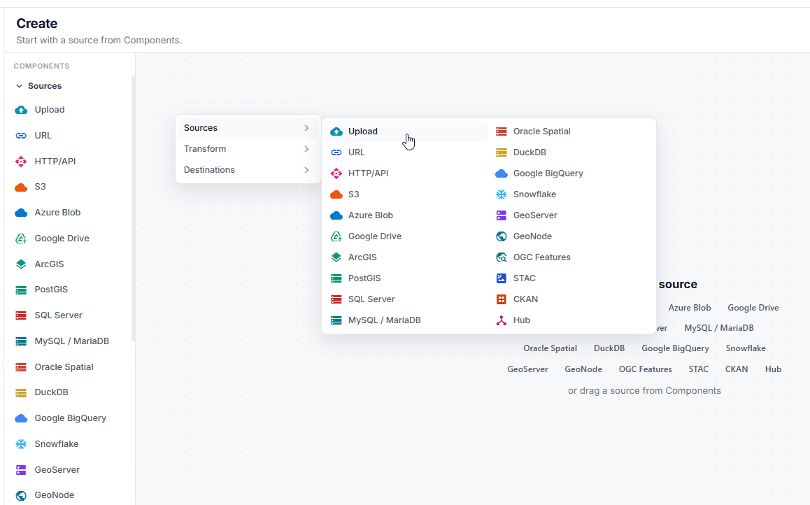Screen dimensions: 810x505
Task: Click the Upload cloud icon in sidebar
Action: tap(21, 110)
